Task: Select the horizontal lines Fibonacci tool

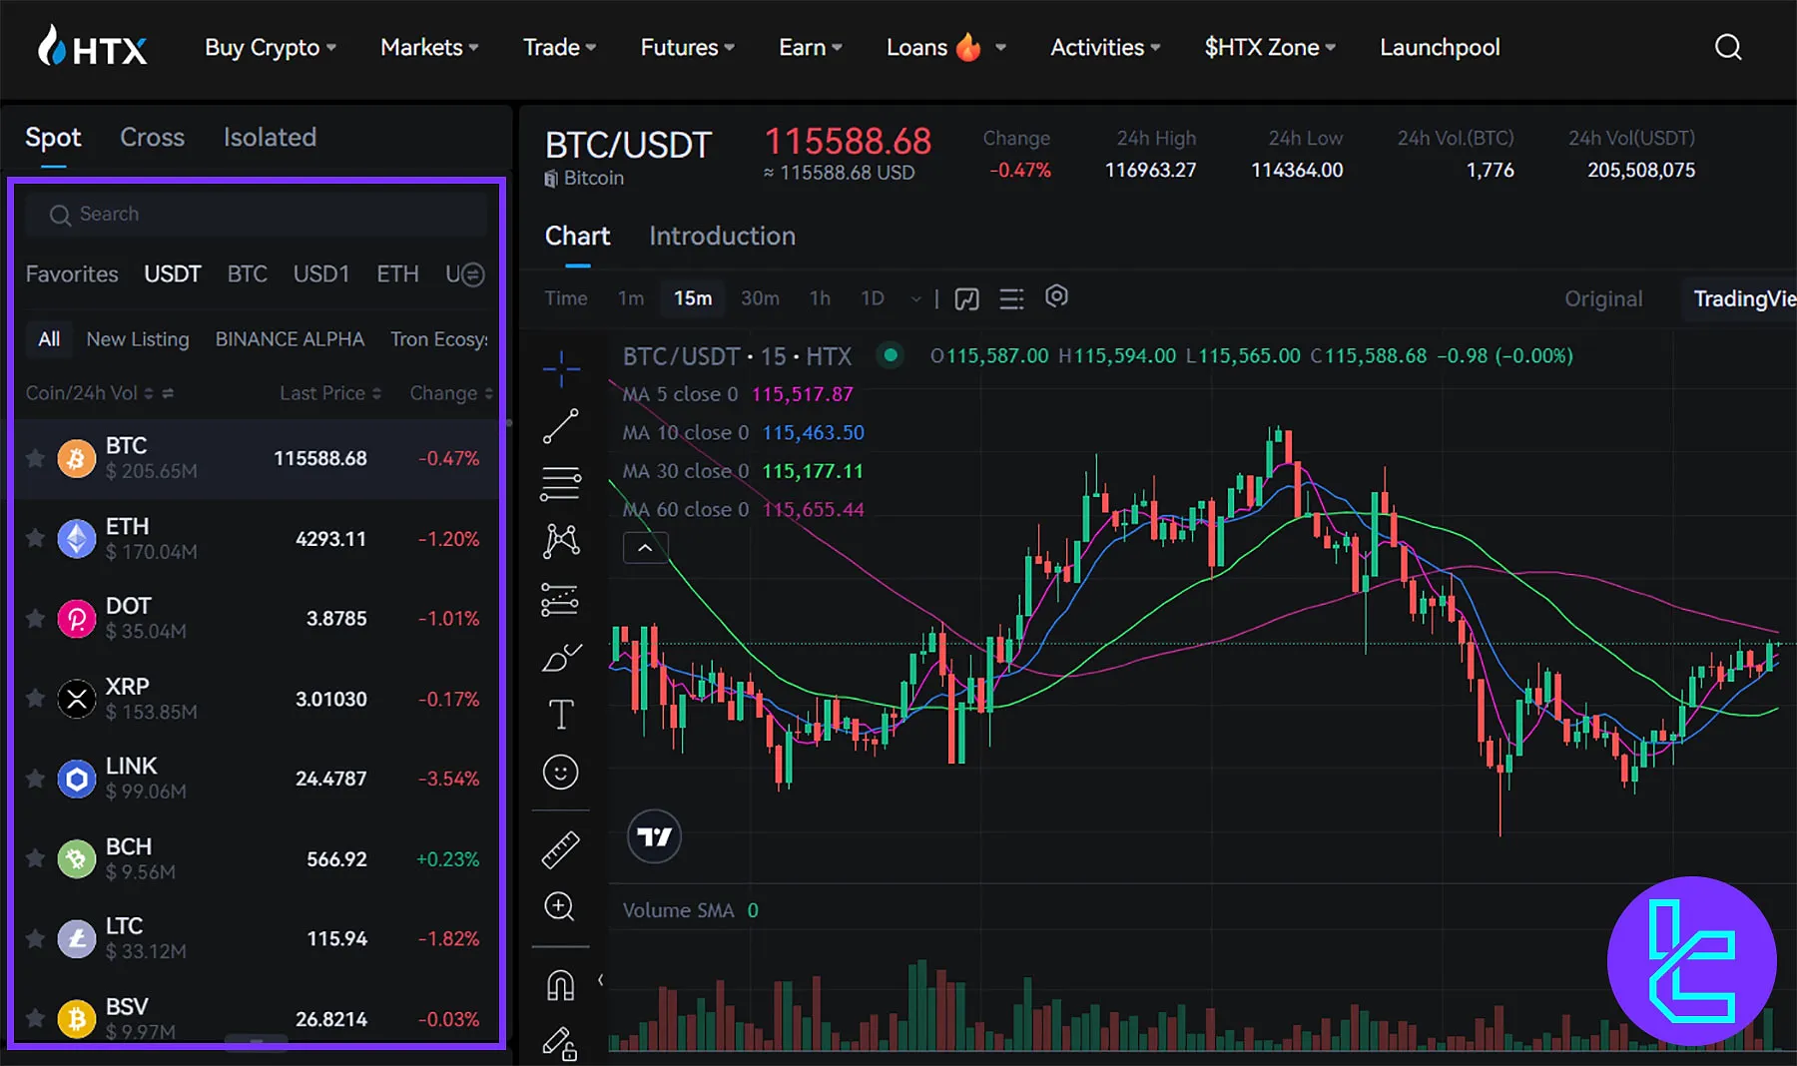Action: tap(561, 484)
